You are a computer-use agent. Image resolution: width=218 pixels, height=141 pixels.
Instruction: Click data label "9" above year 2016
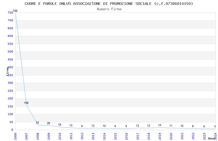(x=126, y=126)
